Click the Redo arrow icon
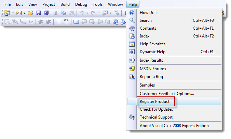The width and height of the screenshot is (231, 139). pyautogui.click(x=93, y=13)
